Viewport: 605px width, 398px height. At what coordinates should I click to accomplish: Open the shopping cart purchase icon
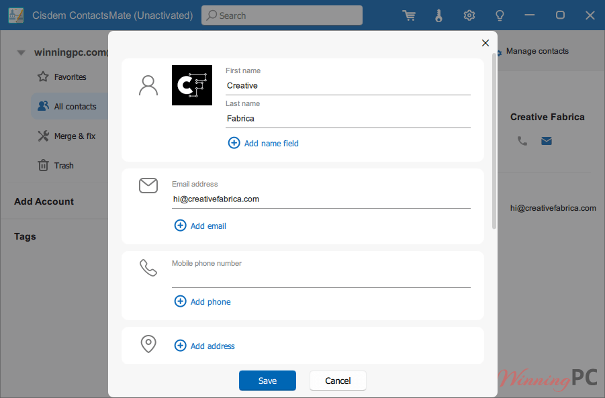[x=409, y=15]
